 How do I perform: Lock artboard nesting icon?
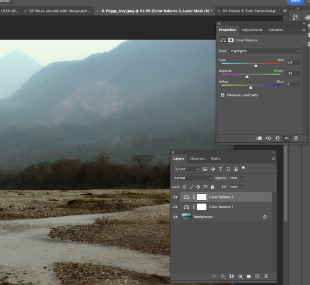click(206, 187)
